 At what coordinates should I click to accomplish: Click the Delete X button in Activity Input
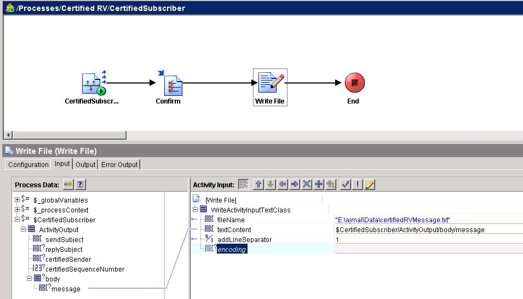[307, 184]
